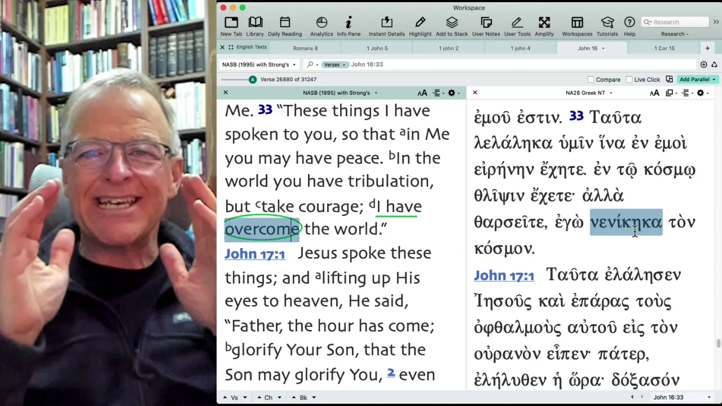Switch to the 1 John 5 tab
The height and width of the screenshot is (406, 722).
377,48
